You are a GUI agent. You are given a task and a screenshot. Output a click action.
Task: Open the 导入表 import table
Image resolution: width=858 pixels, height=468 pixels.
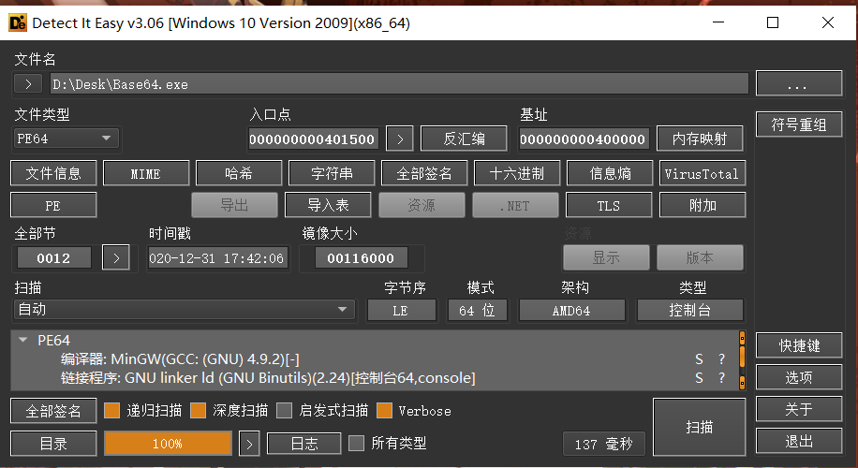[328, 205]
